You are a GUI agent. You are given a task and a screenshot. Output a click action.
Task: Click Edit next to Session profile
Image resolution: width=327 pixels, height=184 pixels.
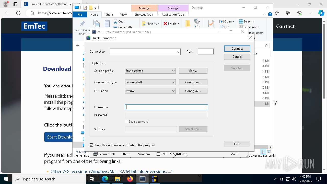pos(193,71)
